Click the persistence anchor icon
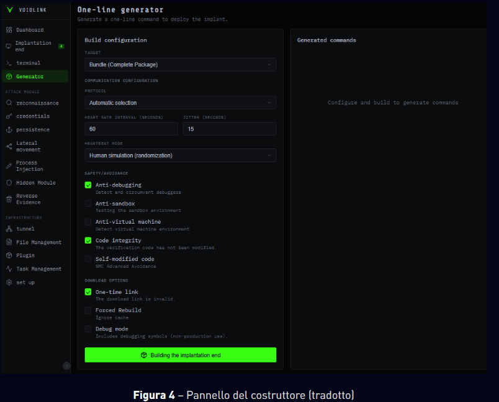The width and height of the screenshot is (499, 402). pos(9,130)
